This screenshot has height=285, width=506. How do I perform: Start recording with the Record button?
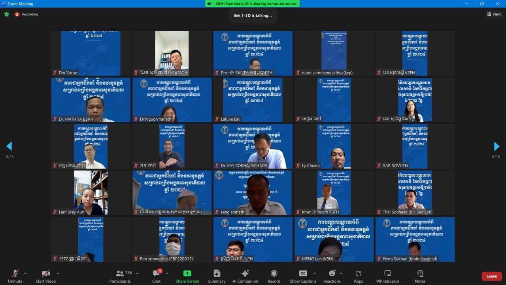tap(274, 276)
